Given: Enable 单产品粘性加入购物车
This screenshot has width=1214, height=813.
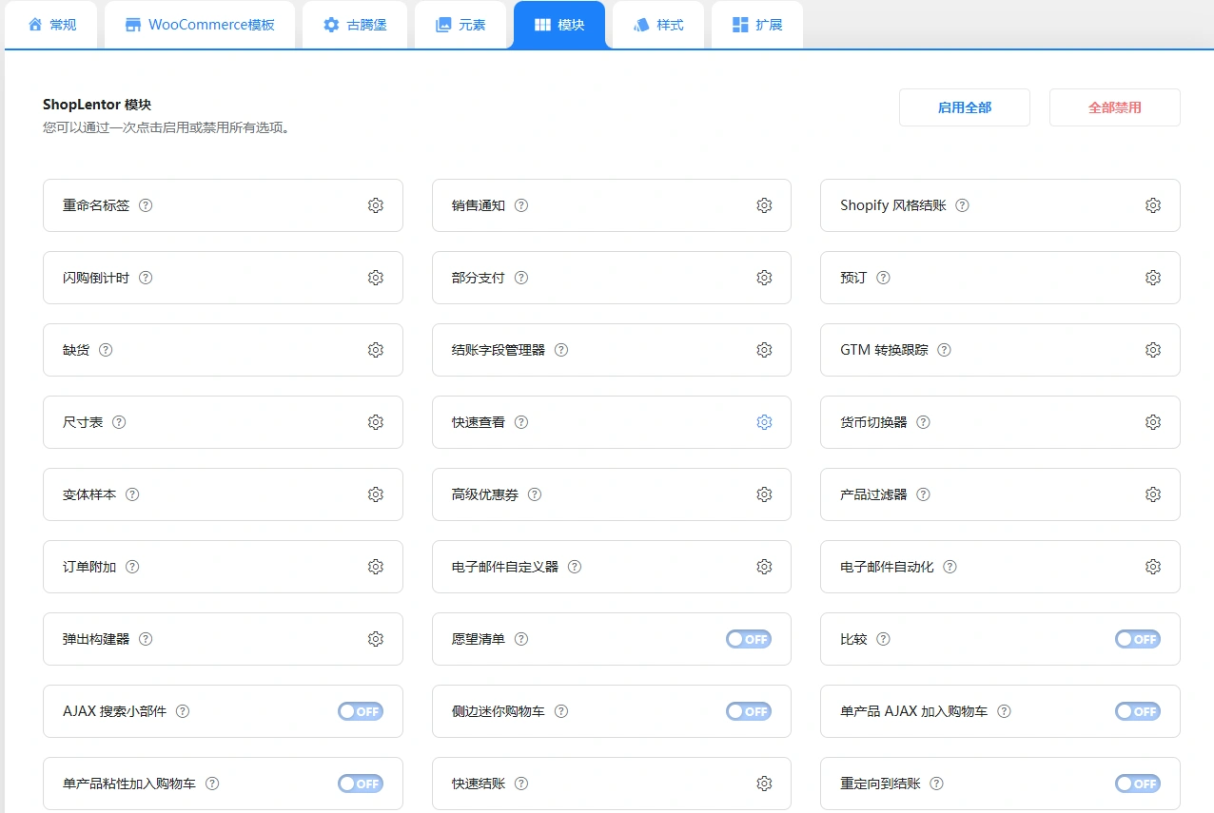Looking at the screenshot, I should (x=361, y=783).
